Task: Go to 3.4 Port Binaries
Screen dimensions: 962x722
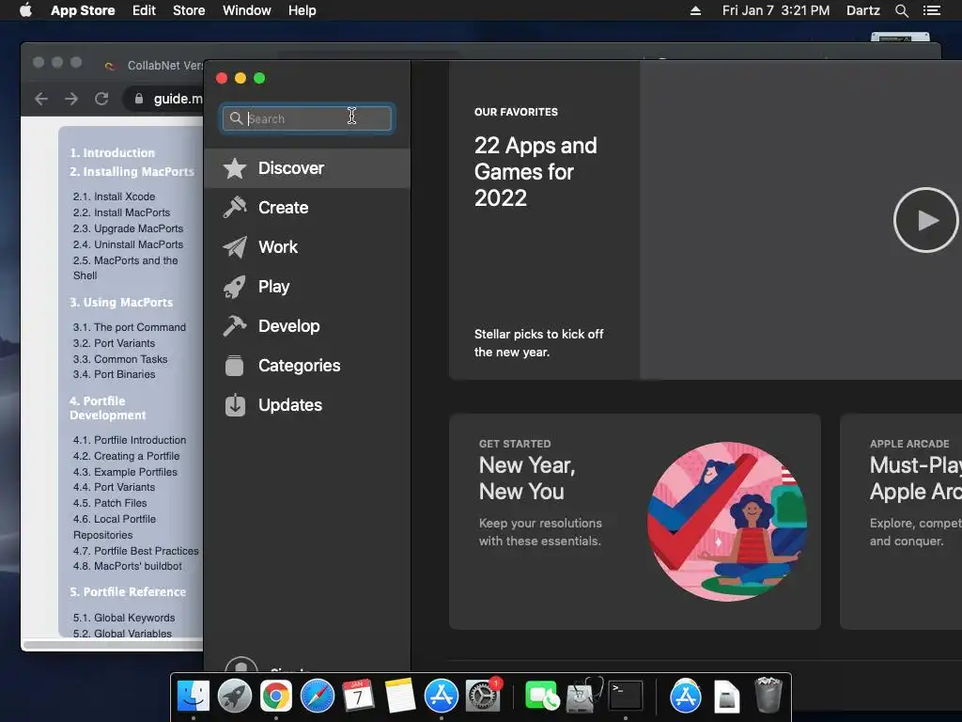Action: pyautogui.click(x=114, y=374)
